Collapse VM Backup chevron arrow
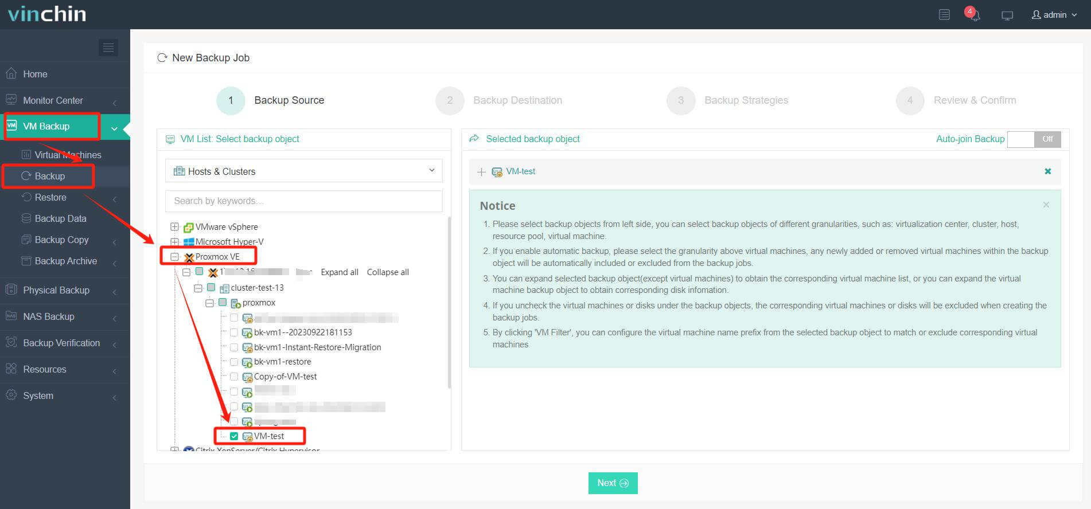The width and height of the screenshot is (1091, 509). click(114, 128)
